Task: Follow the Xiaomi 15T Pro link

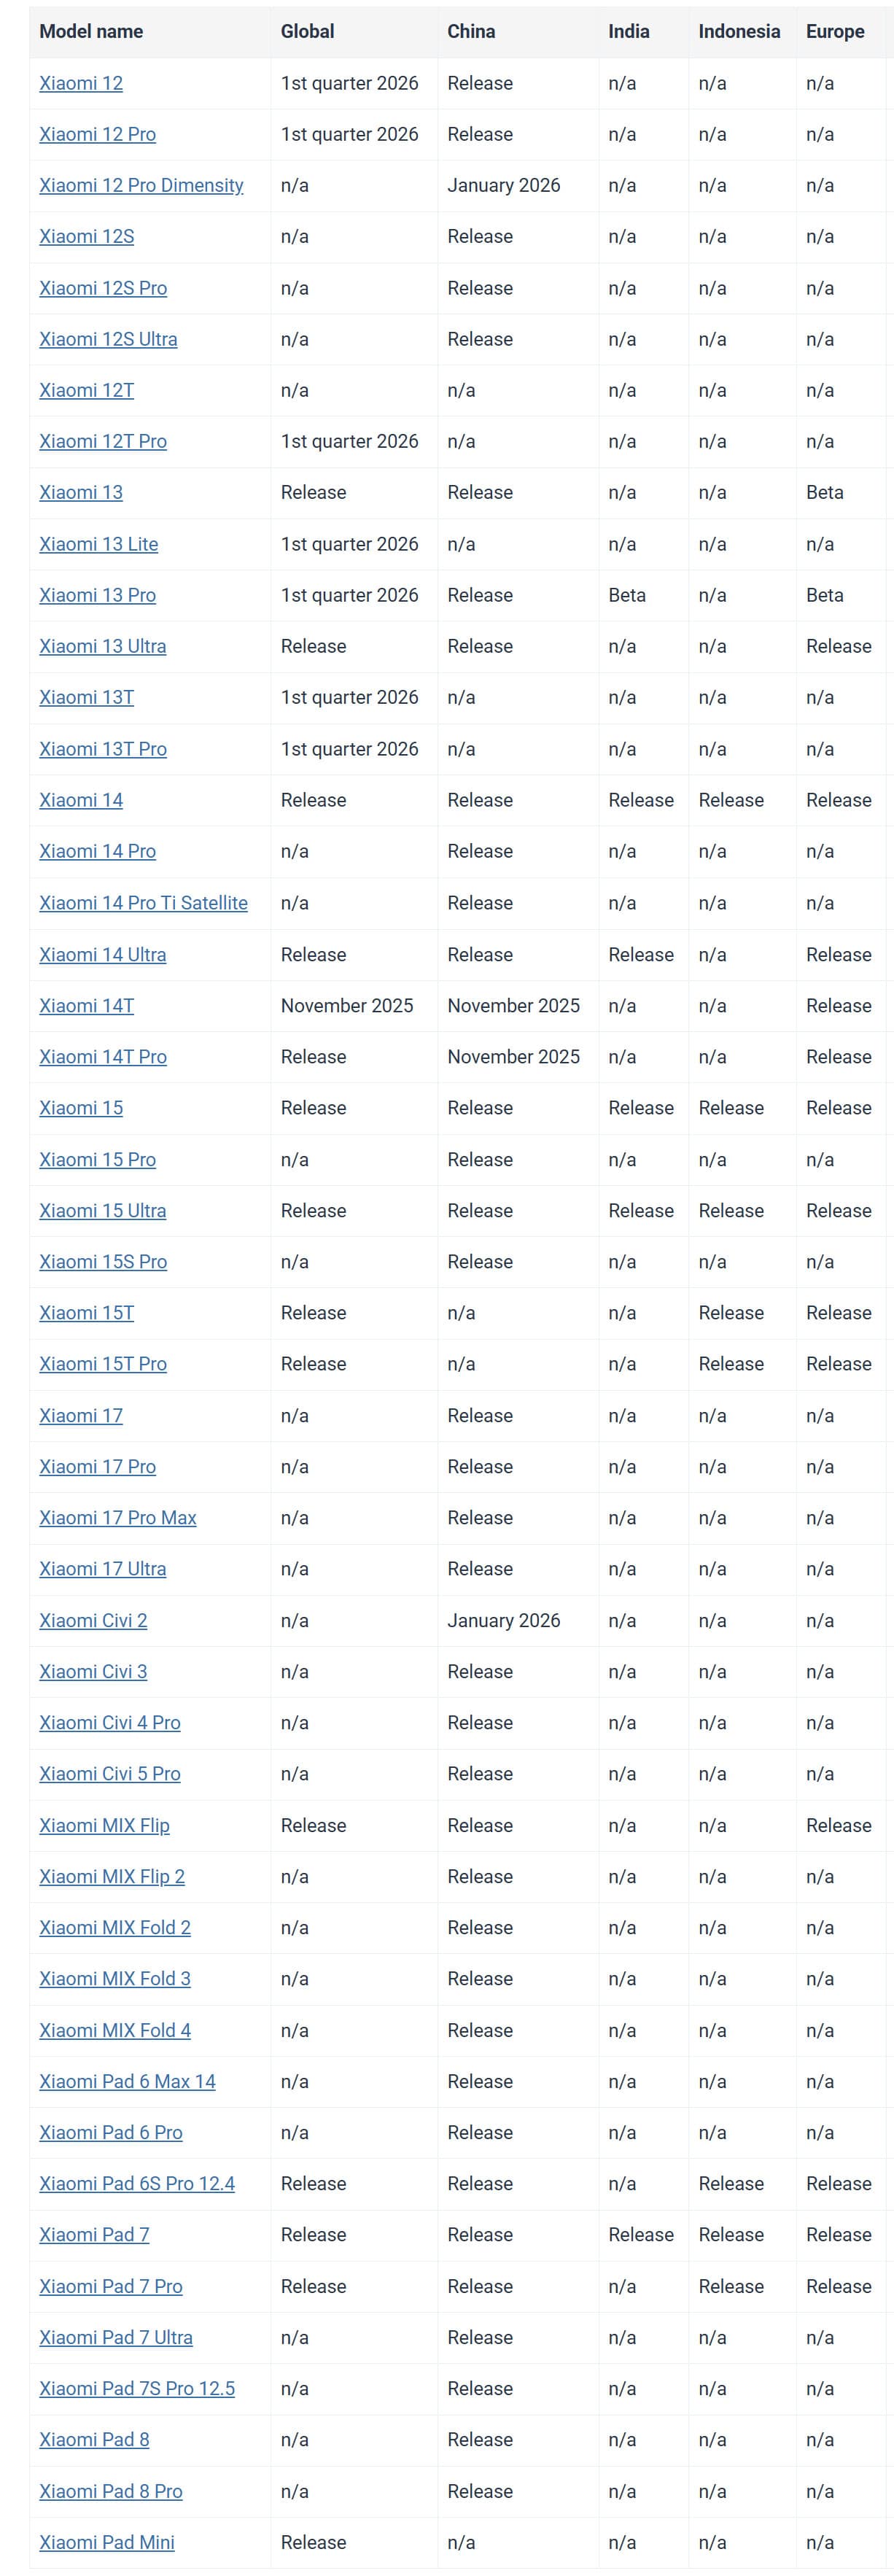Action: pos(102,1364)
